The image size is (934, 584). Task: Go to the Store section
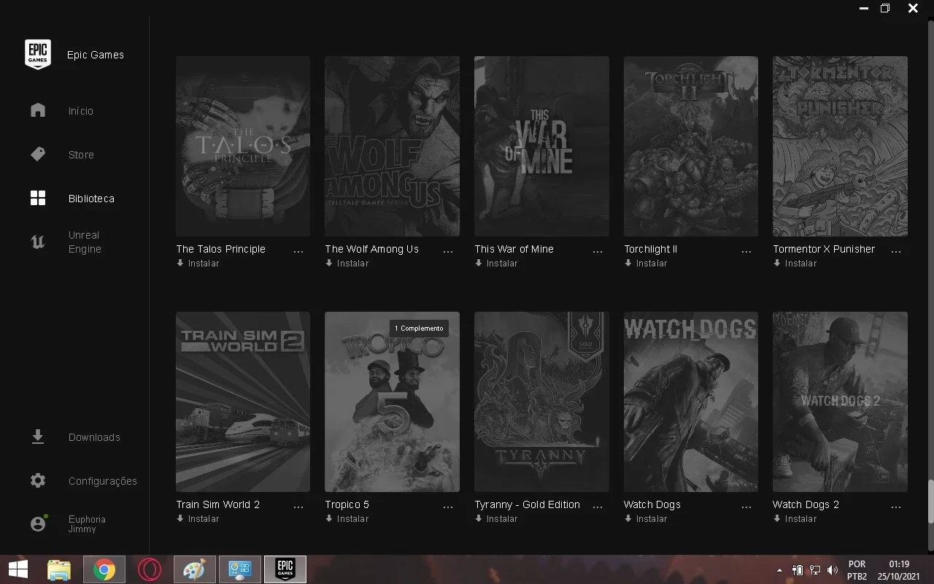coord(81,155)
